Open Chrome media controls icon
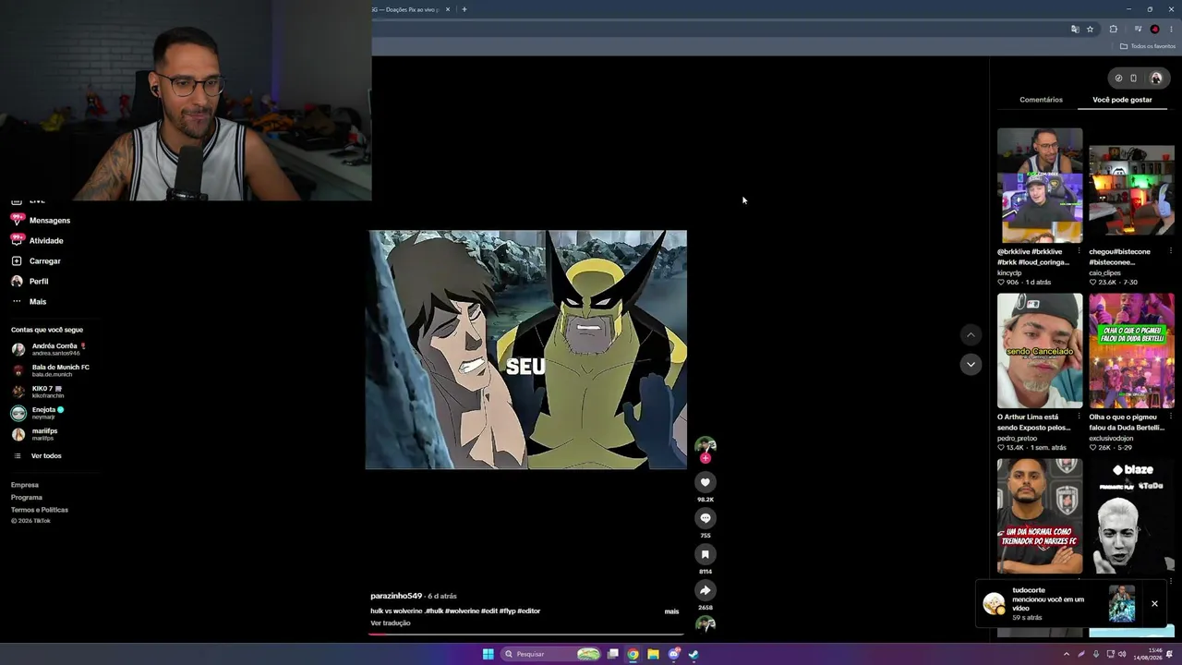This screenshot has width=1182, height=665. 1138,29
